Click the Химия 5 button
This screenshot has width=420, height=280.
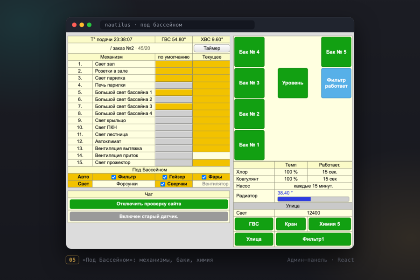(x=330, y=224)
